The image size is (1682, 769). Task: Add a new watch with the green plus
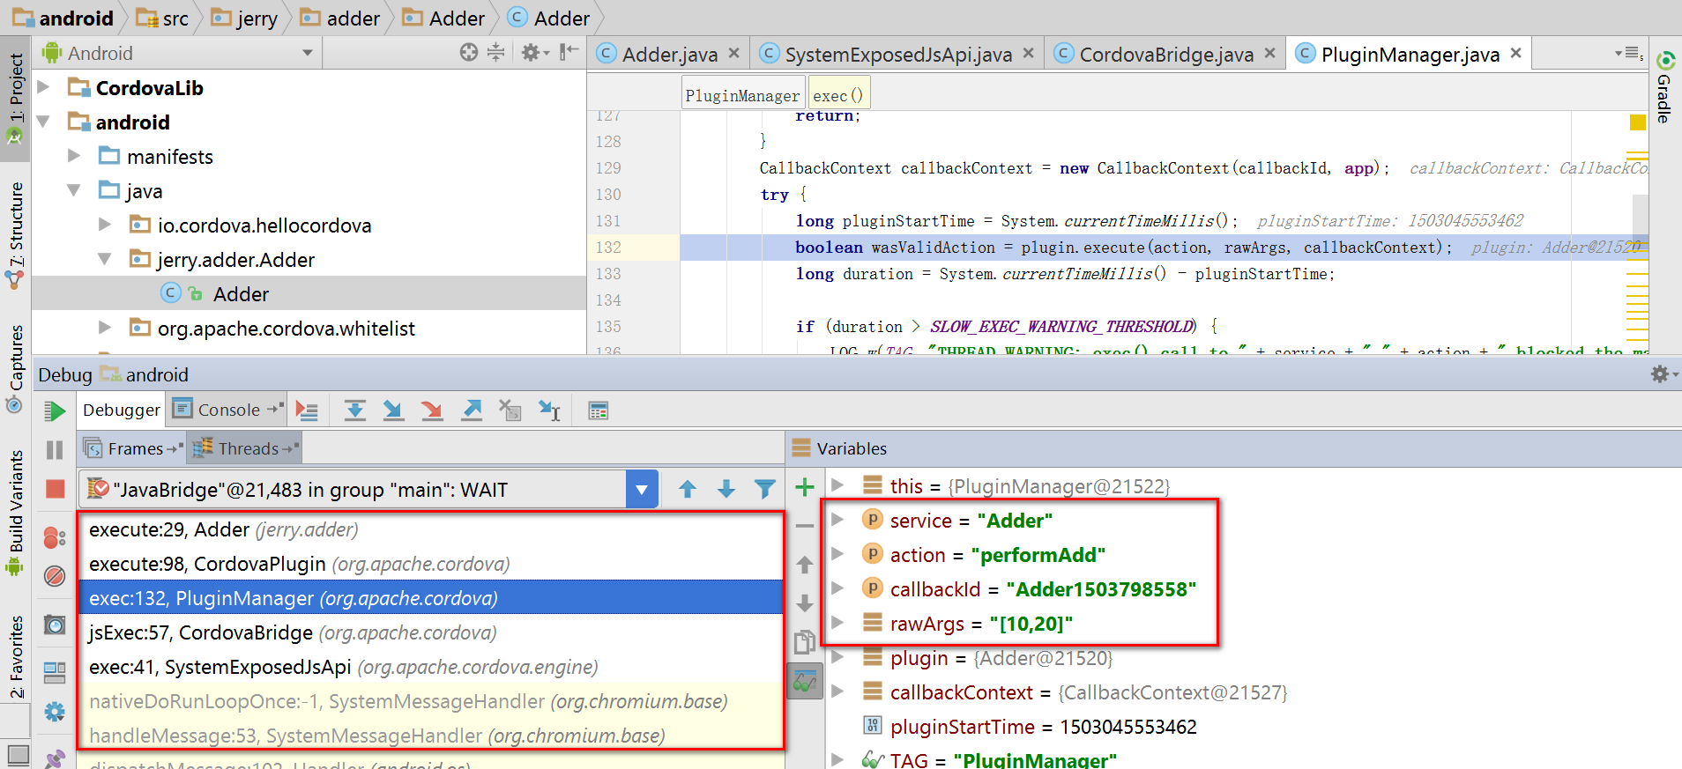tap(805, 487)
